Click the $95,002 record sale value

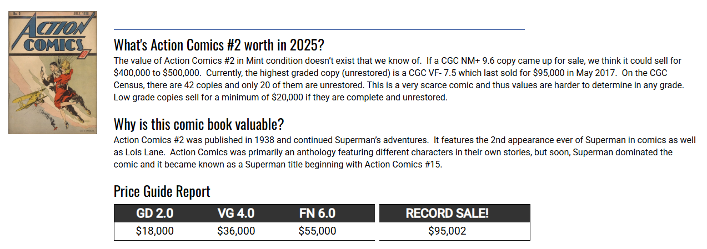447,231
